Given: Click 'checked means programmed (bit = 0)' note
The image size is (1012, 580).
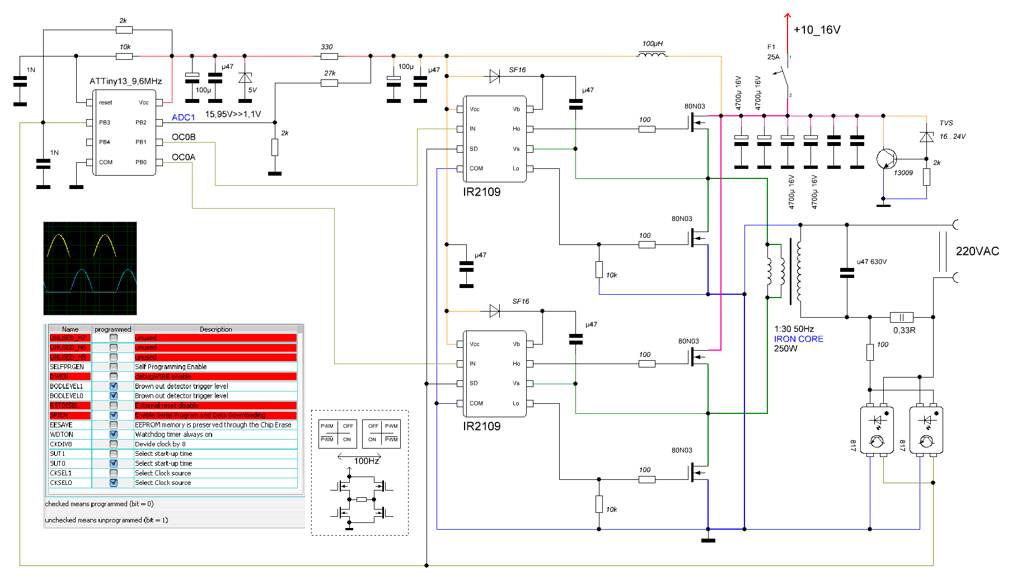Looking at the screenshot, I should tap(99, 504).
